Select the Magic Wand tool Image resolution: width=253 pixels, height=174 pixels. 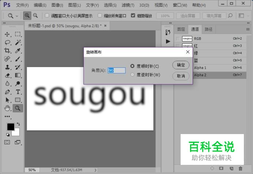click(x=18, y=42)
